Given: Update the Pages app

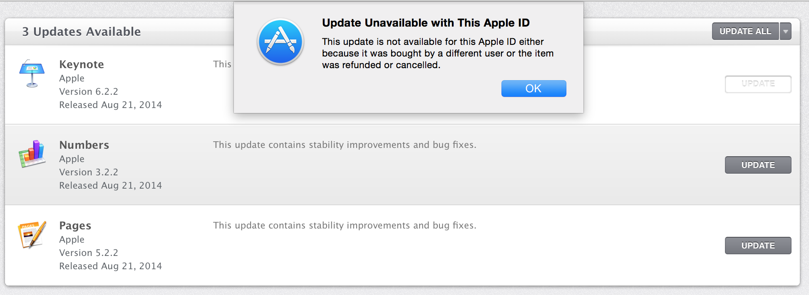Looking at the screenshot, I should [x=758, y=246].
